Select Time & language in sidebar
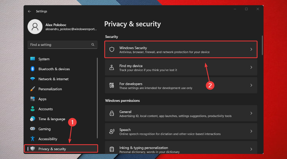This screenshot has height=159, width=287. coord(52,119)
